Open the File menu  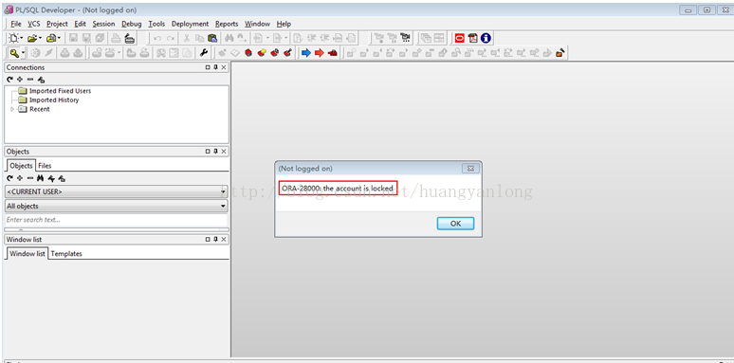point(15,24)
